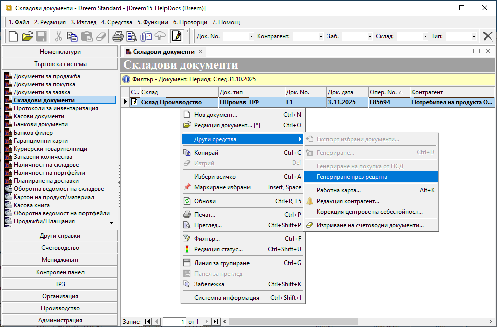Click the Print toolbar icon
Viewport: 497px width, 327px height.
(x=118, y=36)
